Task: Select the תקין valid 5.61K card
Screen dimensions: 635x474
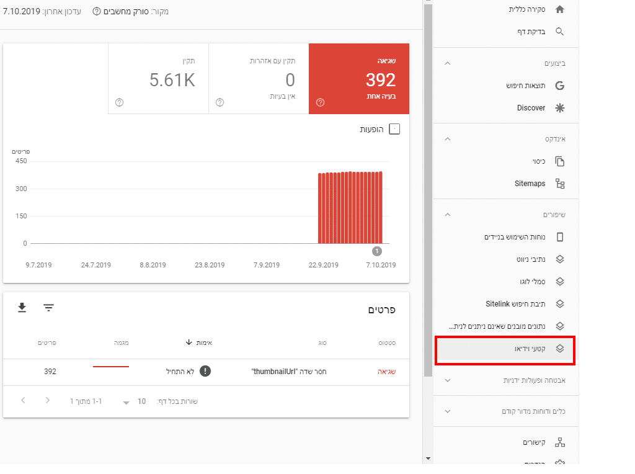Action: click(158, 79)
